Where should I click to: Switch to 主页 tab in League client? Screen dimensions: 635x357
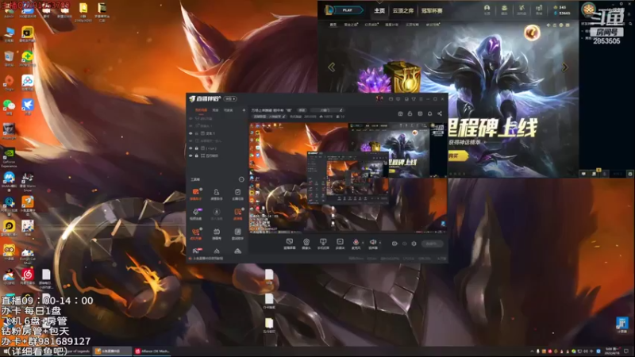[379, 10]
